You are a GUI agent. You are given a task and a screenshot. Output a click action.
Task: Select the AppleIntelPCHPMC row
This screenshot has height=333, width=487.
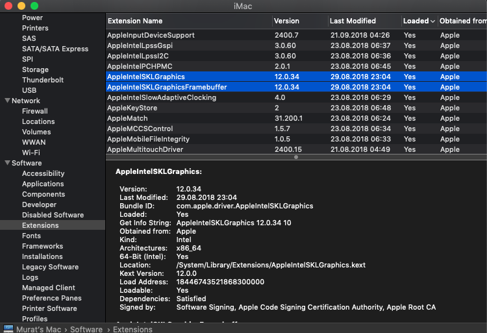(x=296, y=66)
